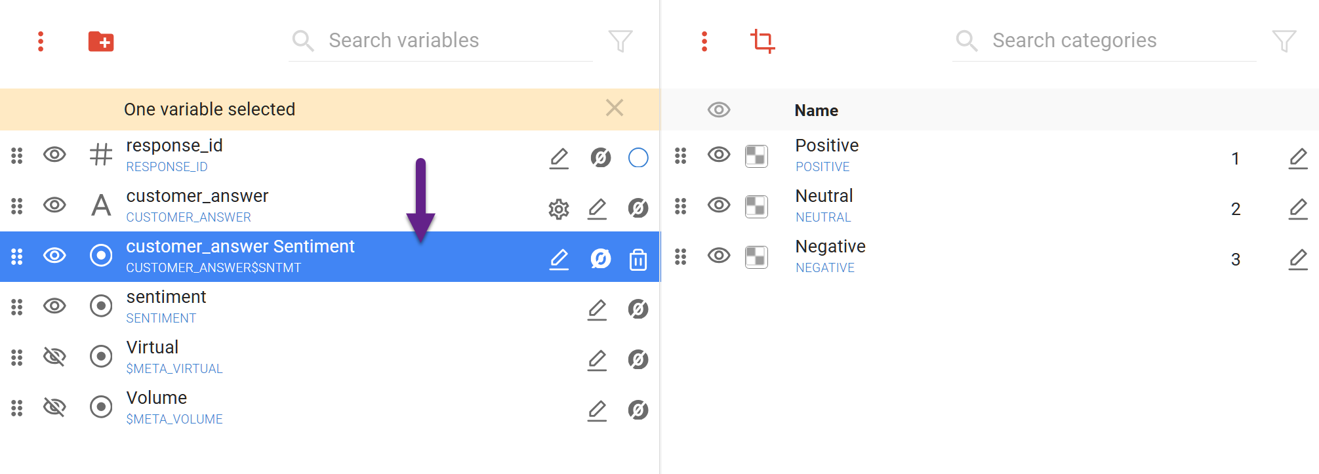Open settings gear for customer_answer variable

coord(558,208)
